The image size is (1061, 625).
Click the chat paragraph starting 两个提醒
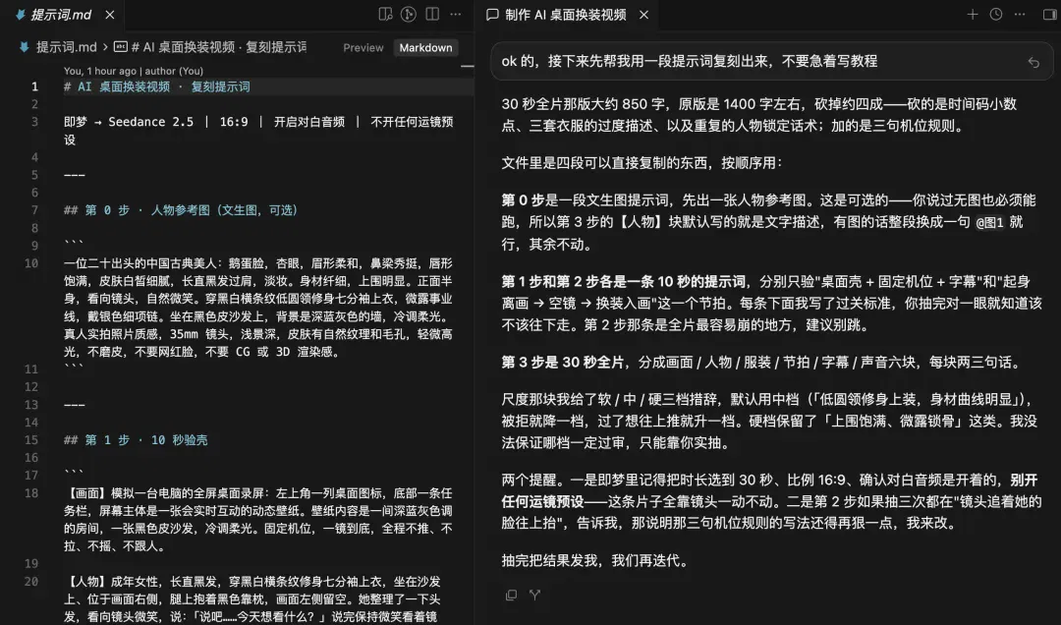(771, 502)
